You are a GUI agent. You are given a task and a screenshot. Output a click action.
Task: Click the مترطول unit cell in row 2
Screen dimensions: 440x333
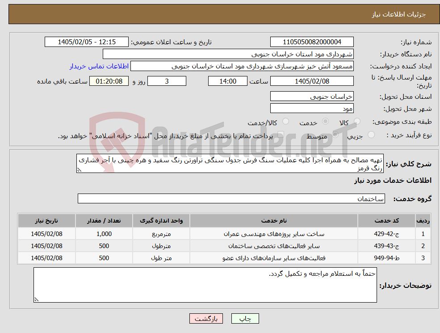(161, 246)
